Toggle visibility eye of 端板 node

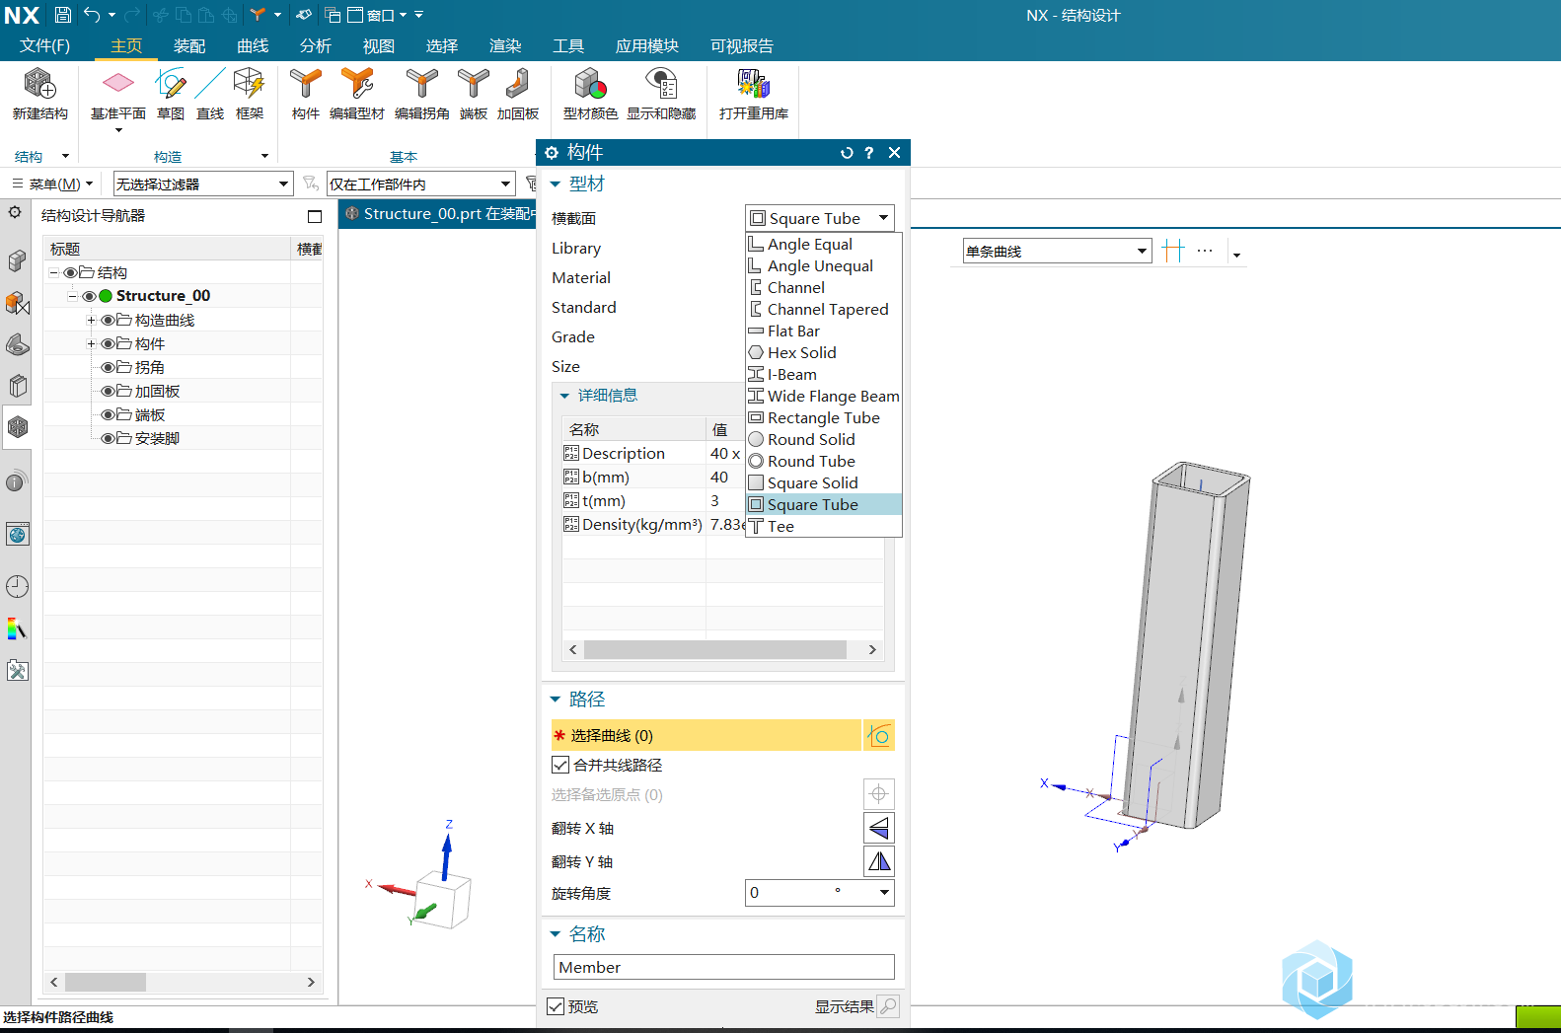click(x=108, y=414)
